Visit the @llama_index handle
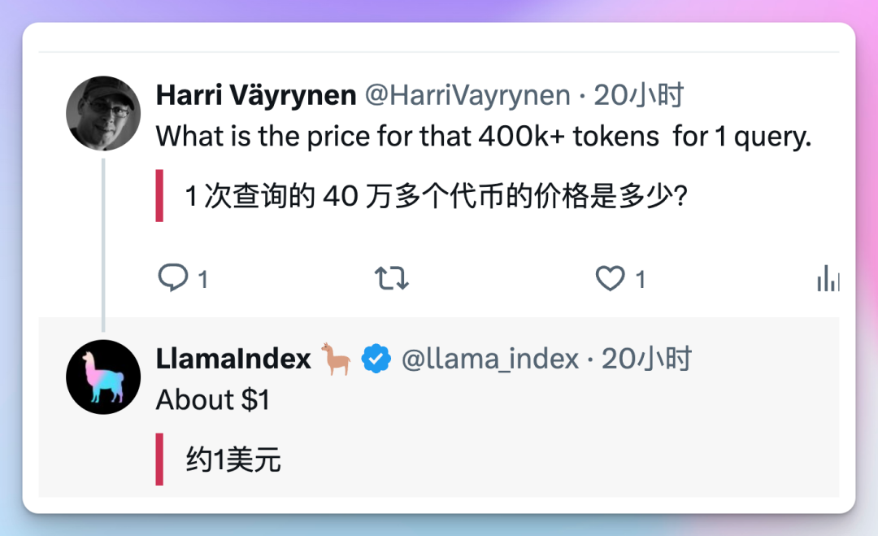Screen dimensions: 878x536 (490, 359)
